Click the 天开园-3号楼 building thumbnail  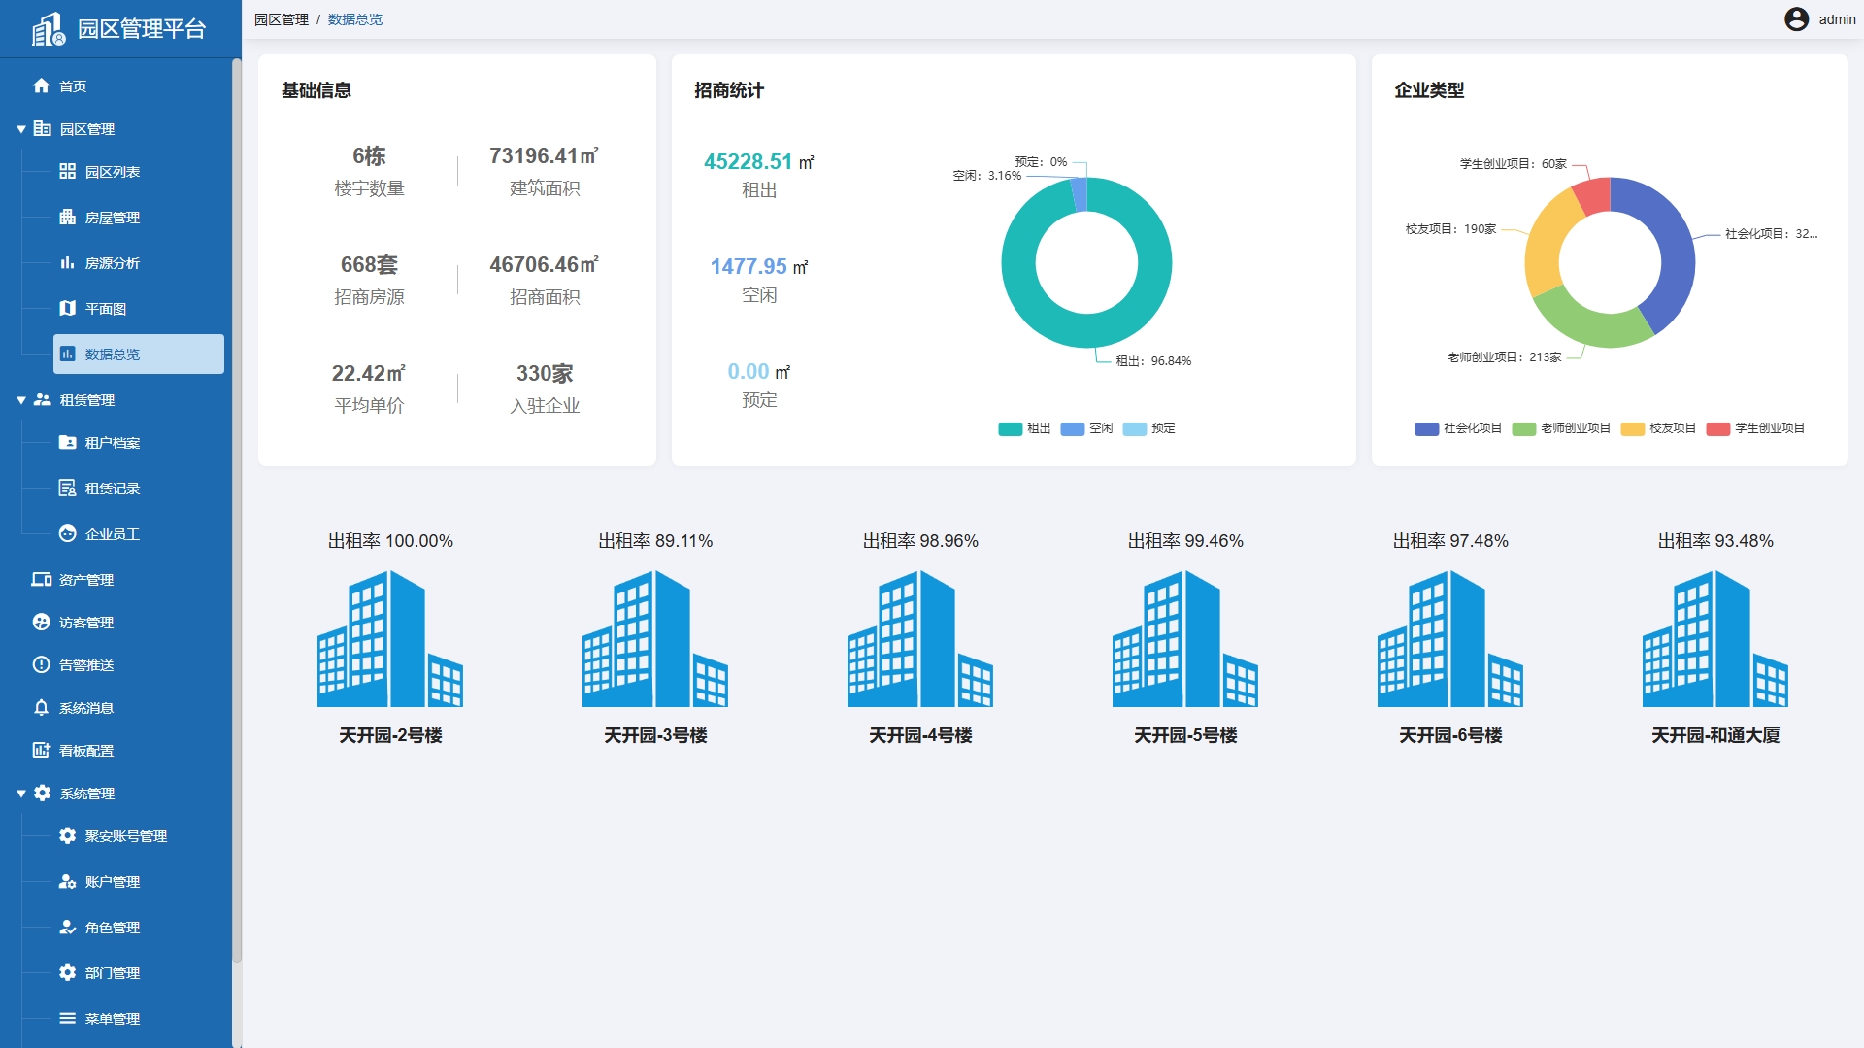[655, 638]
